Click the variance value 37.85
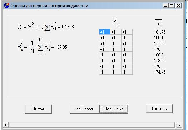The height and width of the screenshot is (130, 188). click(62, 47)
